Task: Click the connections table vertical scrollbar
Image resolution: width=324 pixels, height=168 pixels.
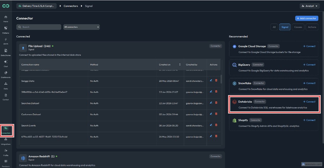Action: pyautogui.click(x=221, y=79)
